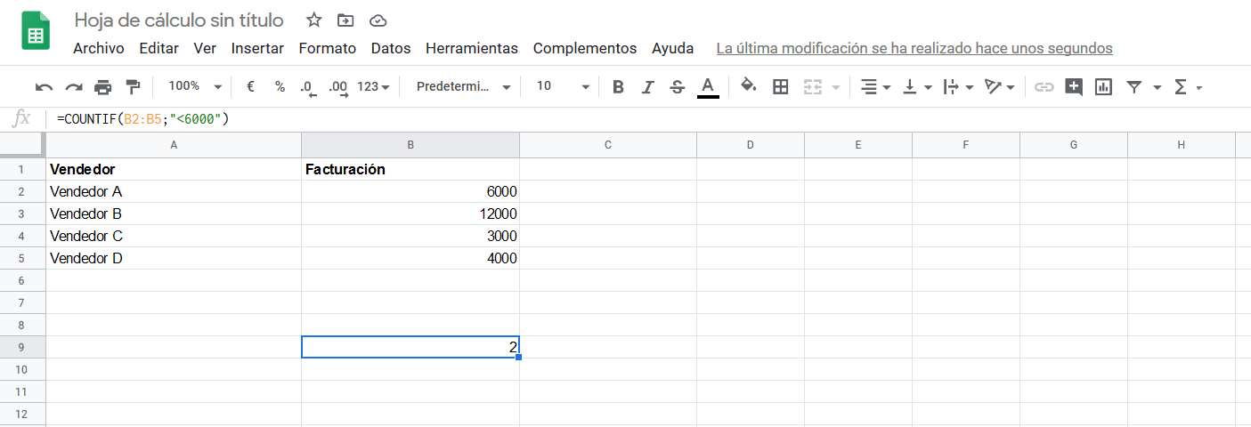Select column A header

tap(174, 145)
